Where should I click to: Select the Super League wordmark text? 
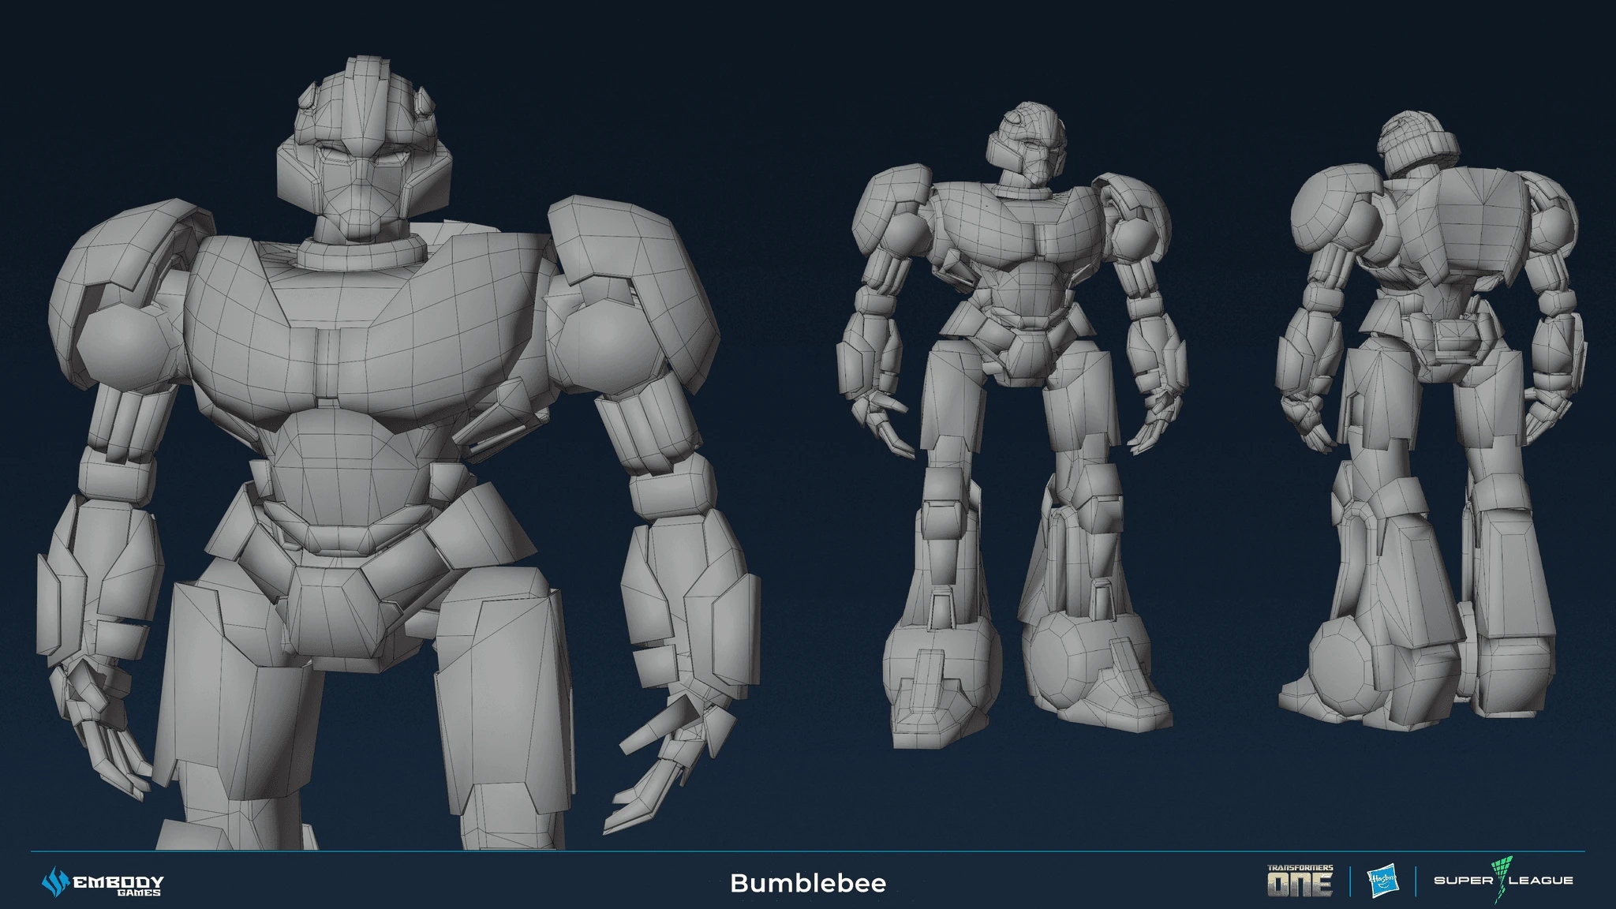1503,881
